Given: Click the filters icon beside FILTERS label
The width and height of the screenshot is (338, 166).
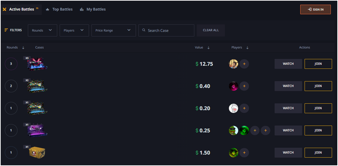Looking at the screenshot, I should (6, 30).
